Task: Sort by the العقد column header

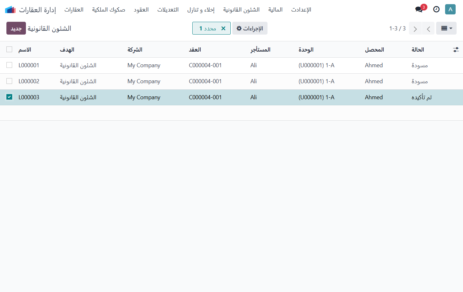Action: point(195,50)
